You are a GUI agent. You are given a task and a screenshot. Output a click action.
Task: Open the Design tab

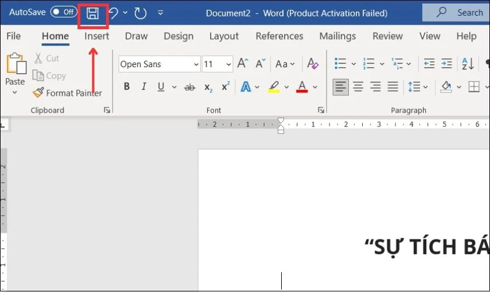click(x=178, y=36)
